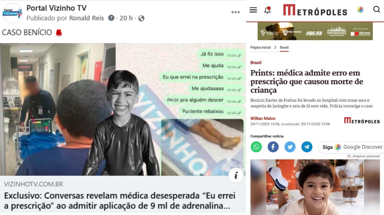Share the article on Facebook icon
384x215 pixels.
[273, 147]
